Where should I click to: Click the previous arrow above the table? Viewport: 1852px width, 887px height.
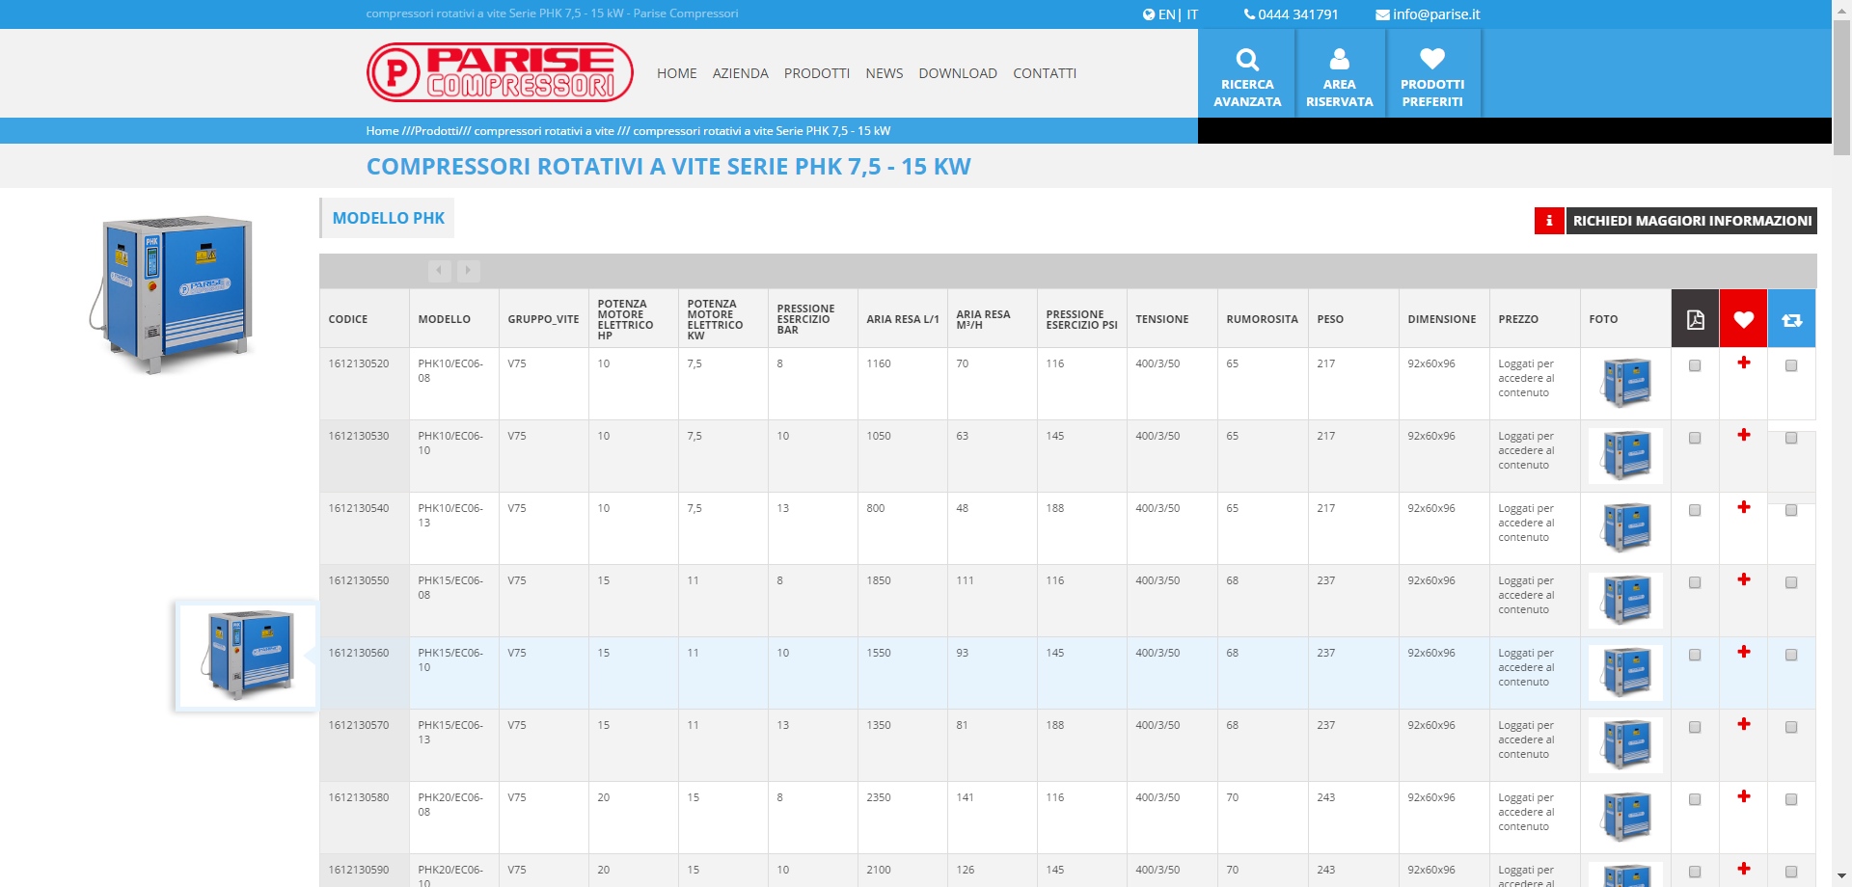click(439, 271)
